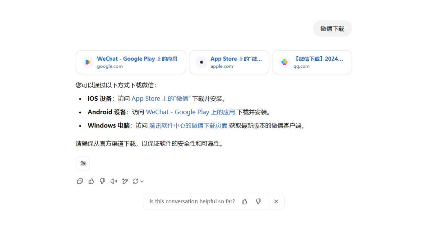The width and height of the screenshot is (441, 231).
Task: Thumbs down in the helpful conversation prompt
Action: click(x=258, y=201)
